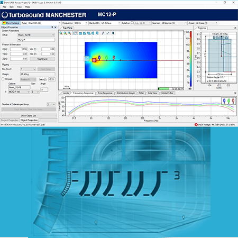Click red receiver 3 marker in Top View
The width and height of the screenshot is (238, 238).
(x=114, y=58)
